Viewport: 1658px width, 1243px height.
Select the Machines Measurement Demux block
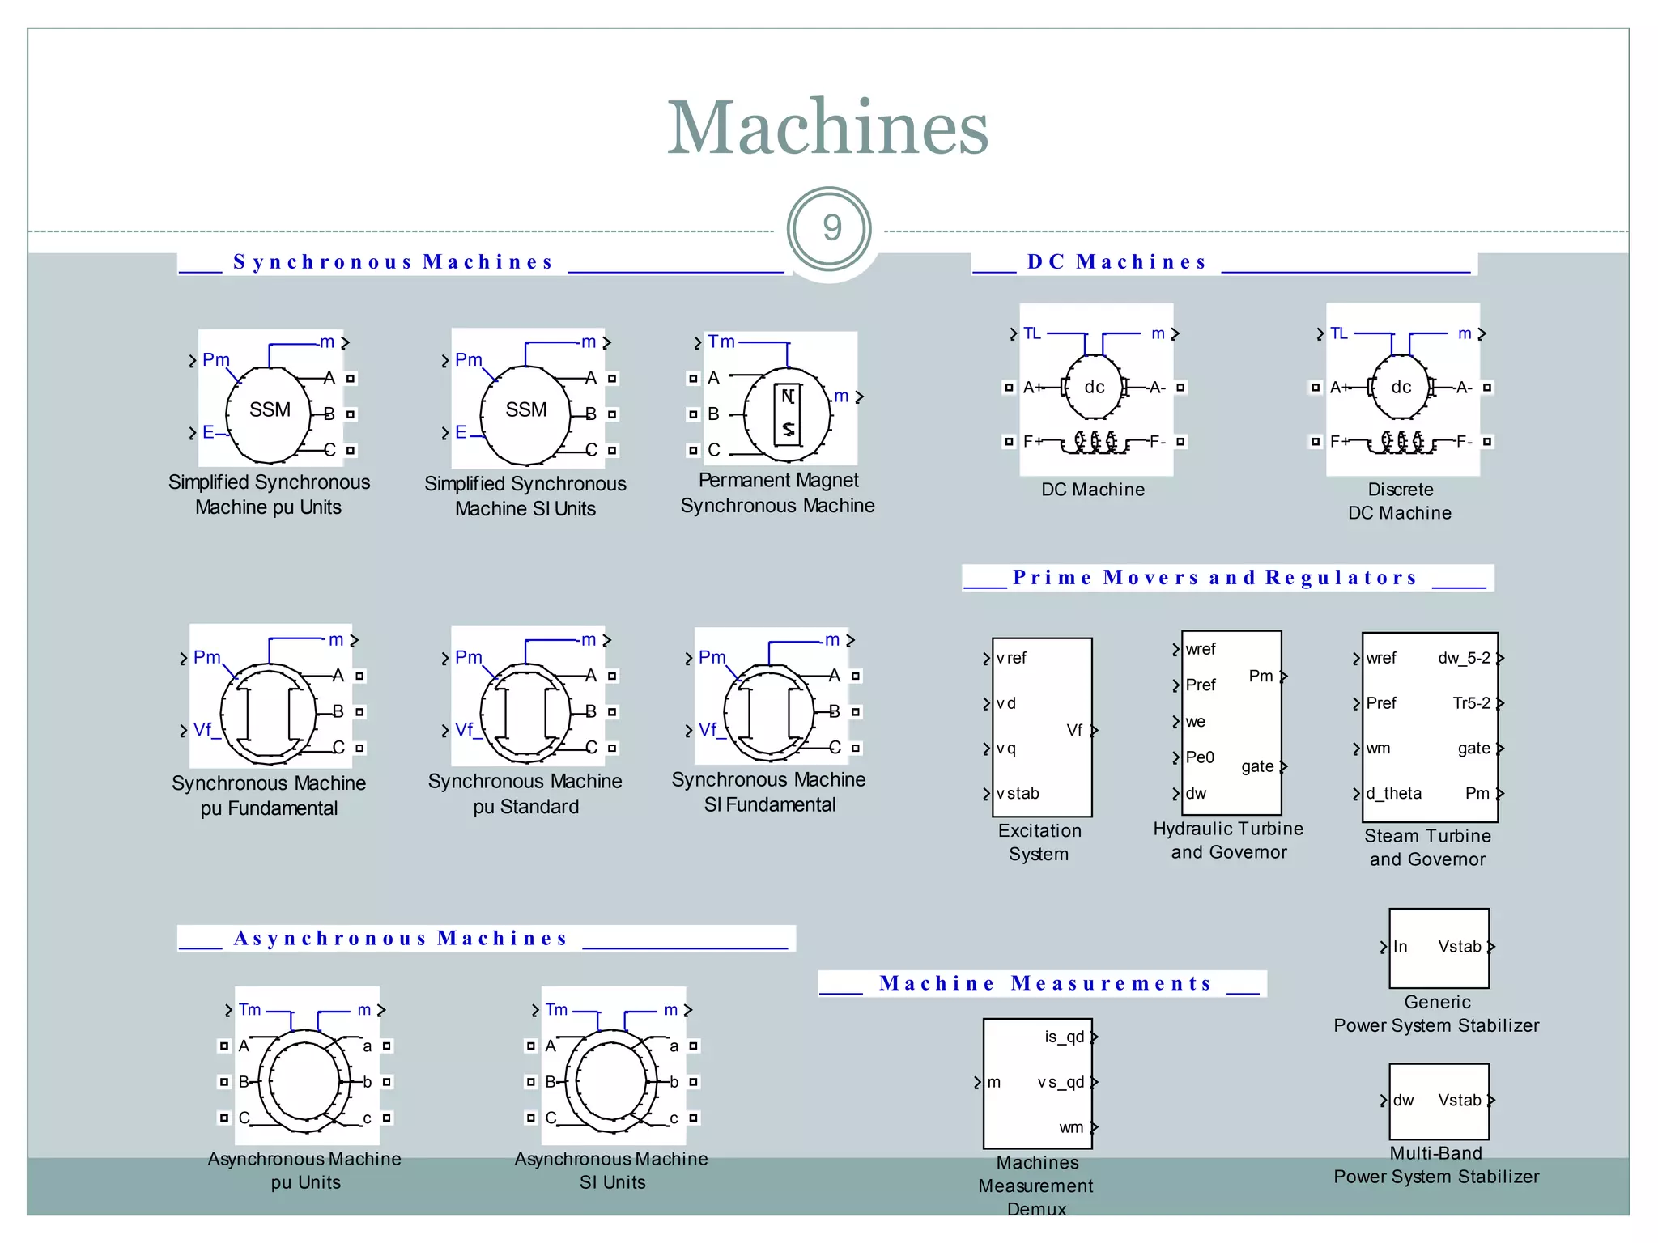tap(1037, 1083)
